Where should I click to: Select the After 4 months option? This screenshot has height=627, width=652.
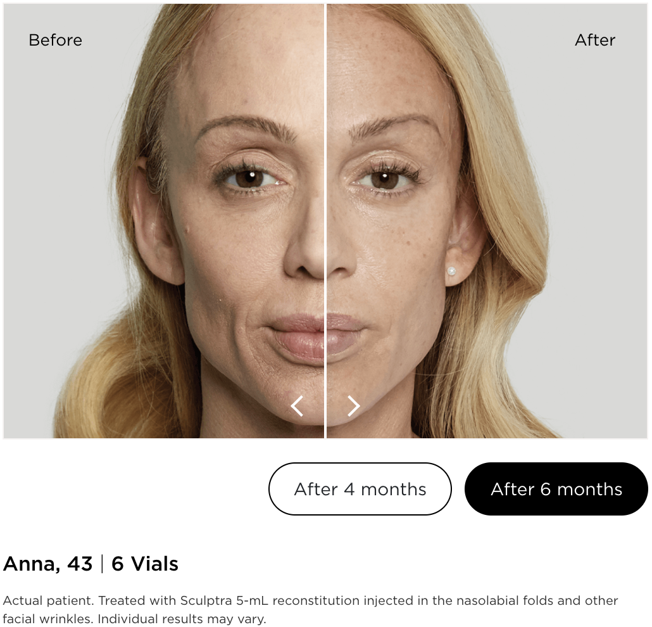tap(360, 489)
